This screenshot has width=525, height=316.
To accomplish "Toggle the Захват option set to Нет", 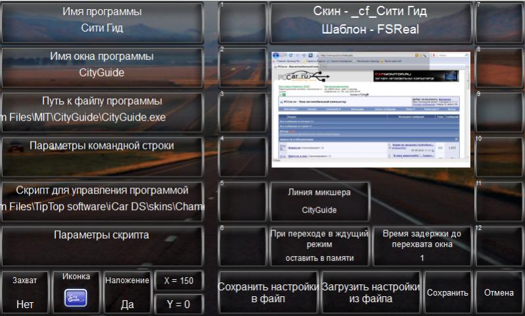I will [x=25, y=292].
